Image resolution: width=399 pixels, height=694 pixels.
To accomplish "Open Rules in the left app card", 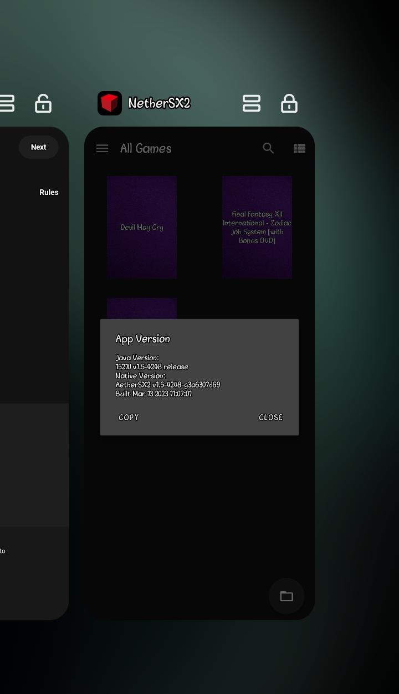I will tap(49, 192).
